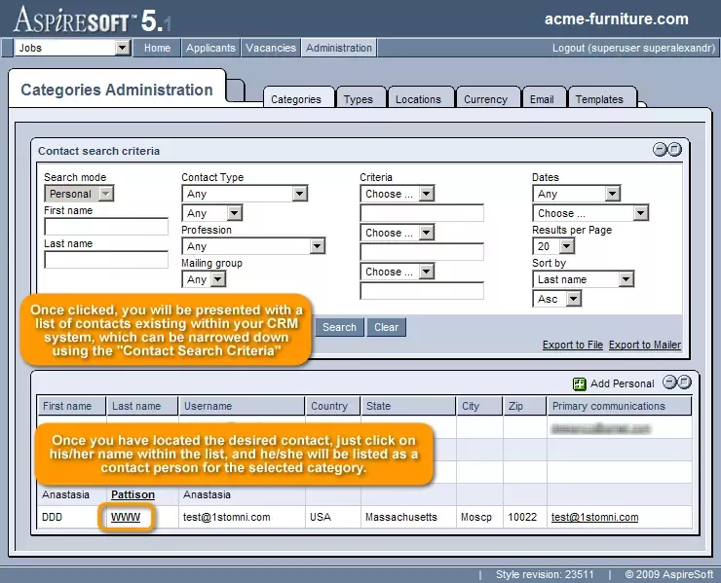Switch to the Email tab
This screenshot has width=721, height=583.
pyautogui.click(x=542, y=98)
